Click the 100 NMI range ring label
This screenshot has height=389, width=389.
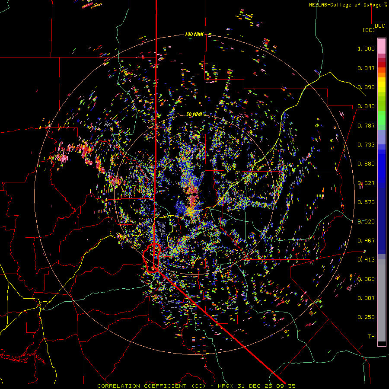pyautogui.click(x=194, y=34)
